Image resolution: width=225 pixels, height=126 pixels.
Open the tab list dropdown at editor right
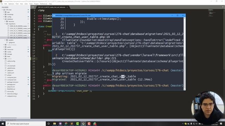[223, 7]
